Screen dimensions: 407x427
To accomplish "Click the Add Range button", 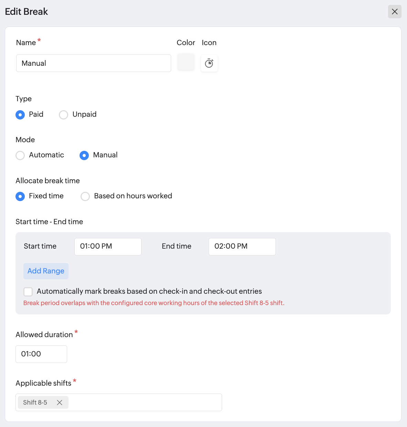I will click(x=46, y=271).
